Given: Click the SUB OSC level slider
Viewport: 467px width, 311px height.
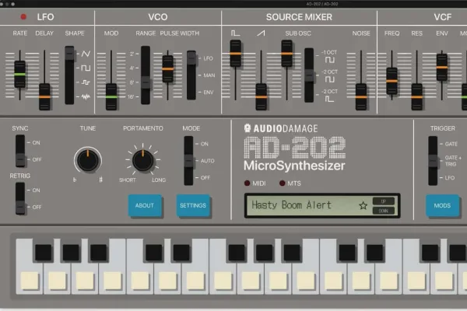Looking at the screenshot, I should 286,54.
